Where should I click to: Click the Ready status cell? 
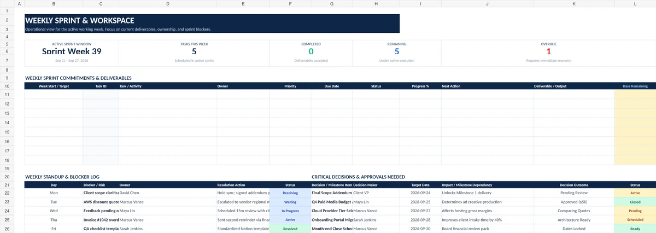tap(635, 229)
